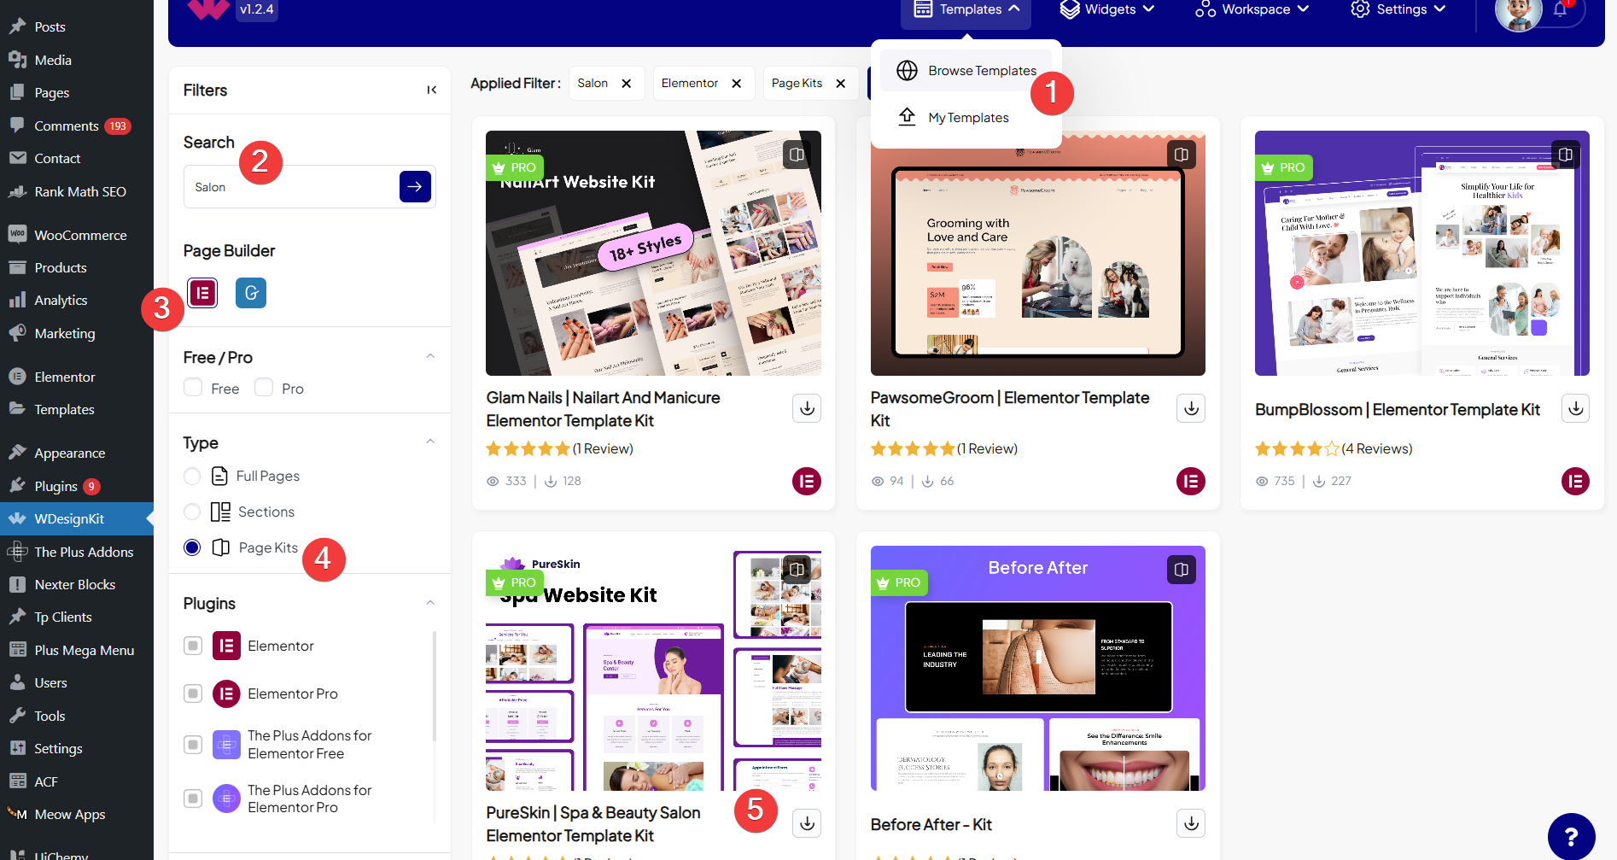The image size is (1617, 860).
Task: Open PawsomeGroom Elementor Template Kit title
Action: click(1010, 409)
